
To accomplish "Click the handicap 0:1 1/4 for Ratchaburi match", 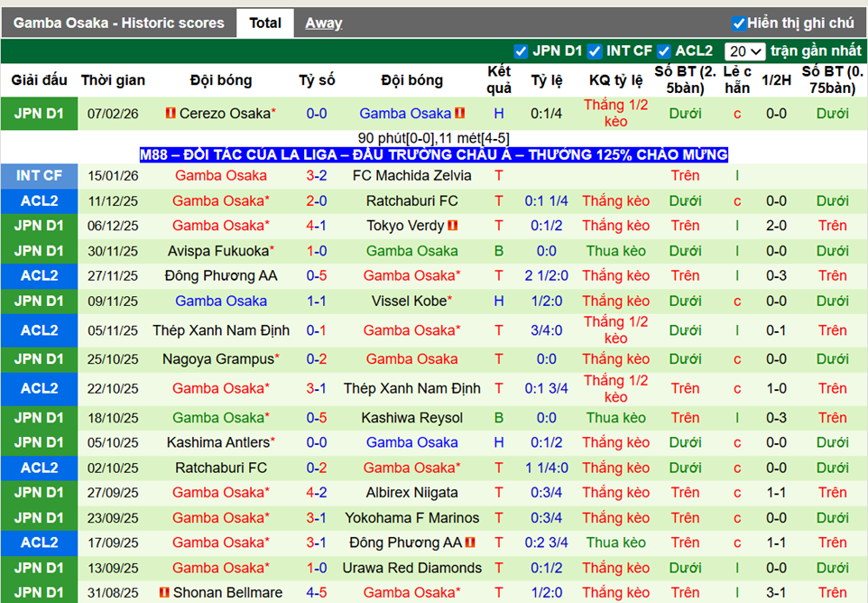I will [547, 201].
